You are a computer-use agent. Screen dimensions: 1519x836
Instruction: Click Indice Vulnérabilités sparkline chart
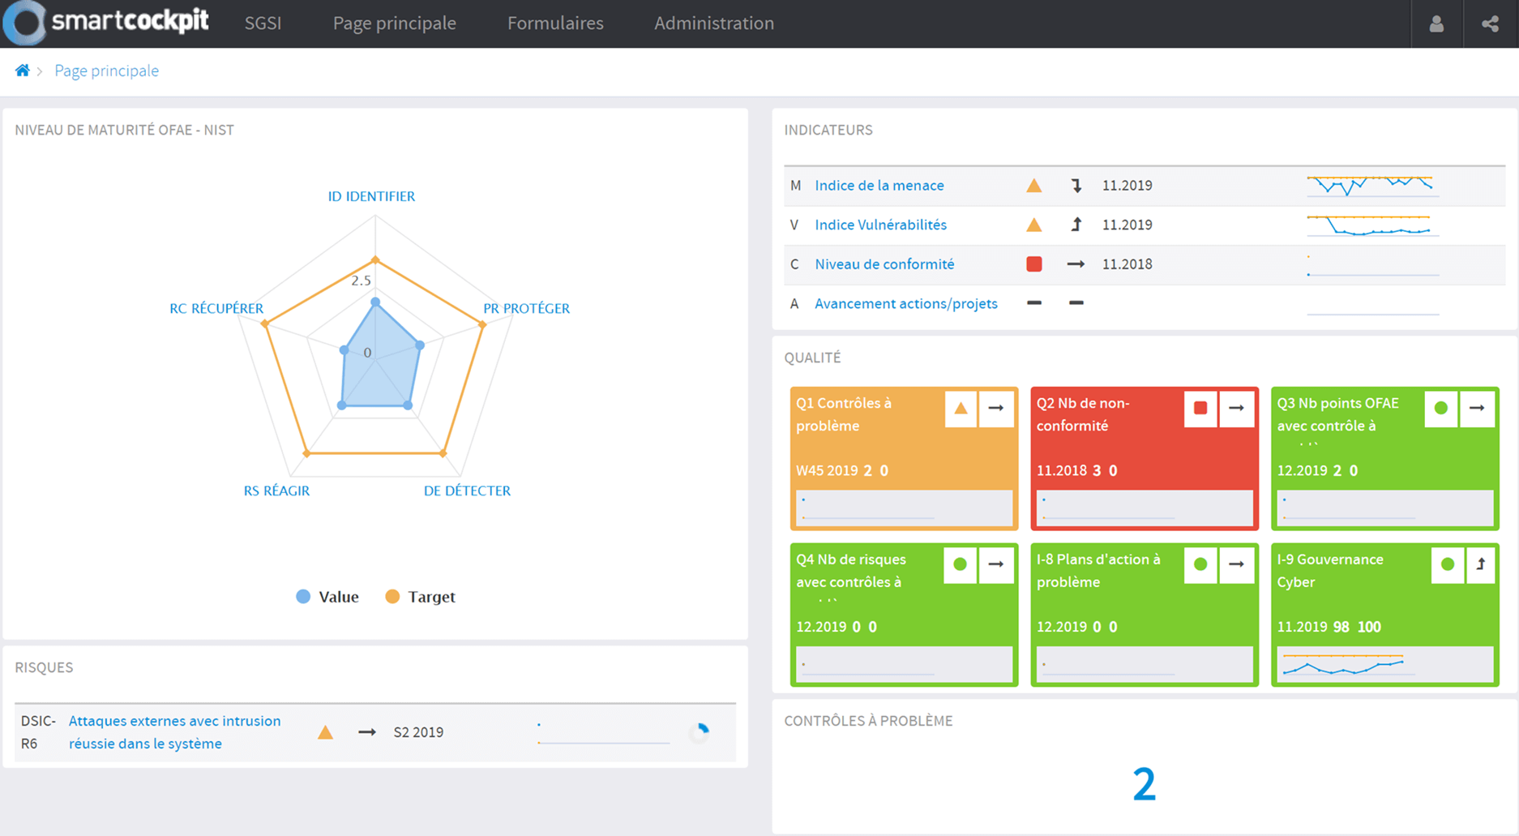1371,225
